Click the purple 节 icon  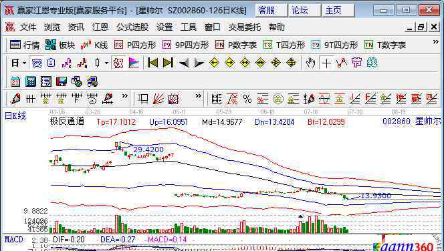click(x=357, y=63)
